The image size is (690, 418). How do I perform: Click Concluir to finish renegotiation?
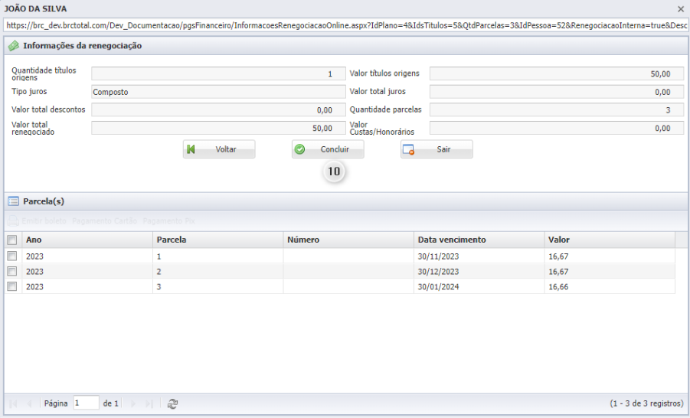coord(328,149)
